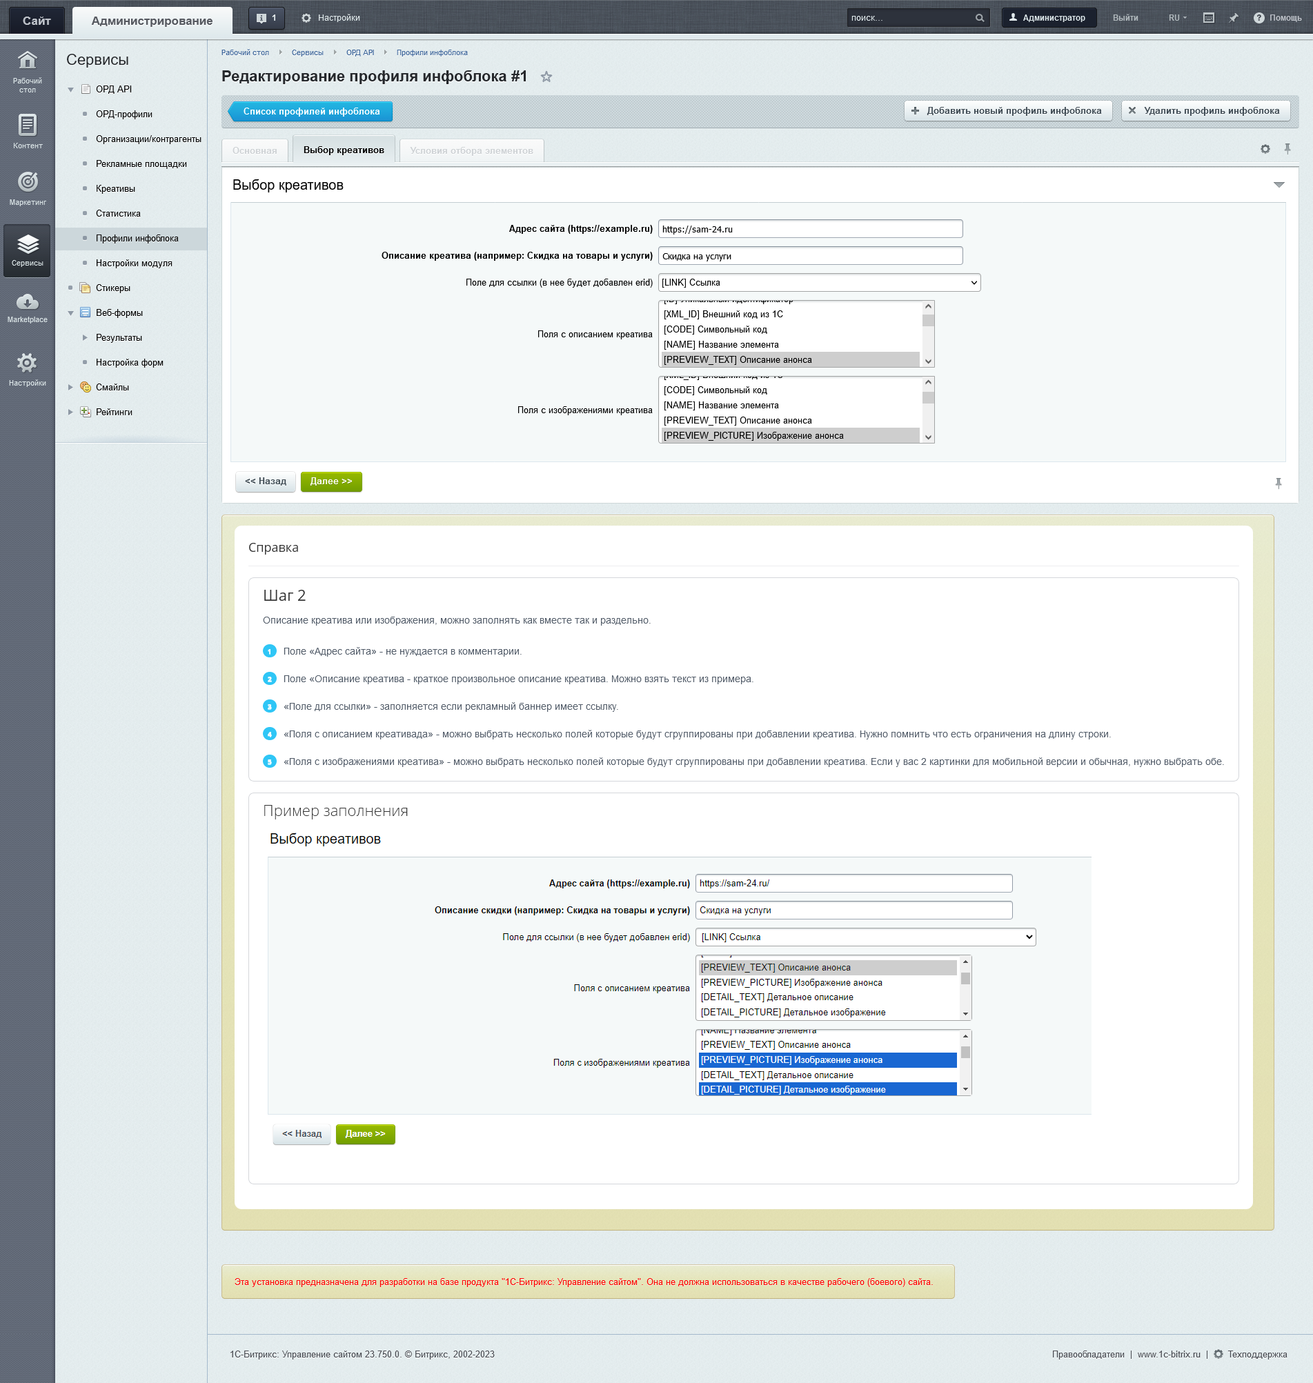Click the site address input field
Image resolution: width=1313 pixels, height=1383 pixels.
pos(810,229)
